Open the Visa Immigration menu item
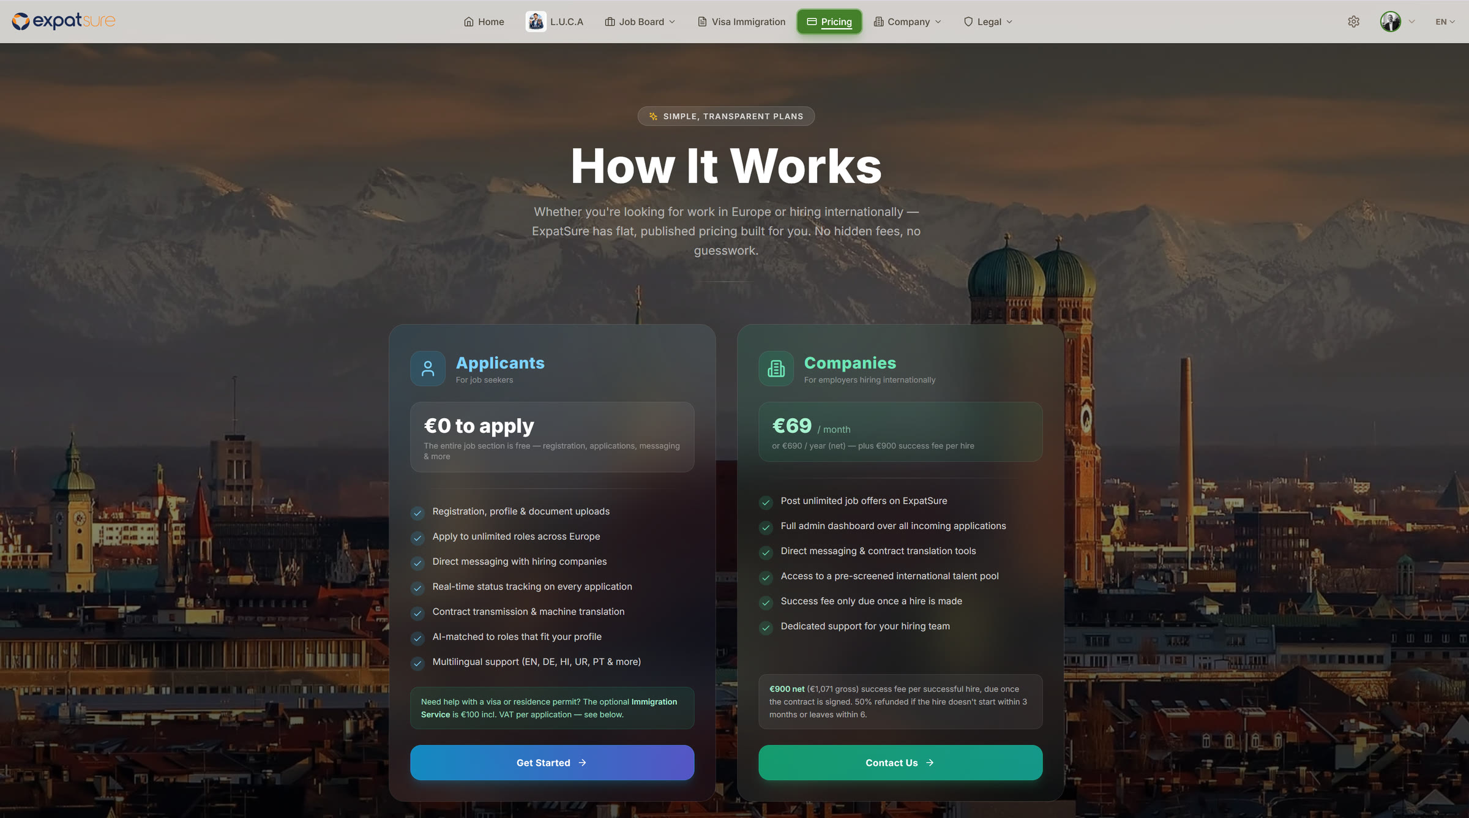The height and width of the screenshot is (818, 1469). tap(741, 21)
